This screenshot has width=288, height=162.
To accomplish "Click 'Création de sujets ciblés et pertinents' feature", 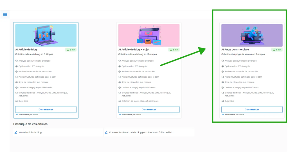I will pyautogui.click(x=140, y=101).
